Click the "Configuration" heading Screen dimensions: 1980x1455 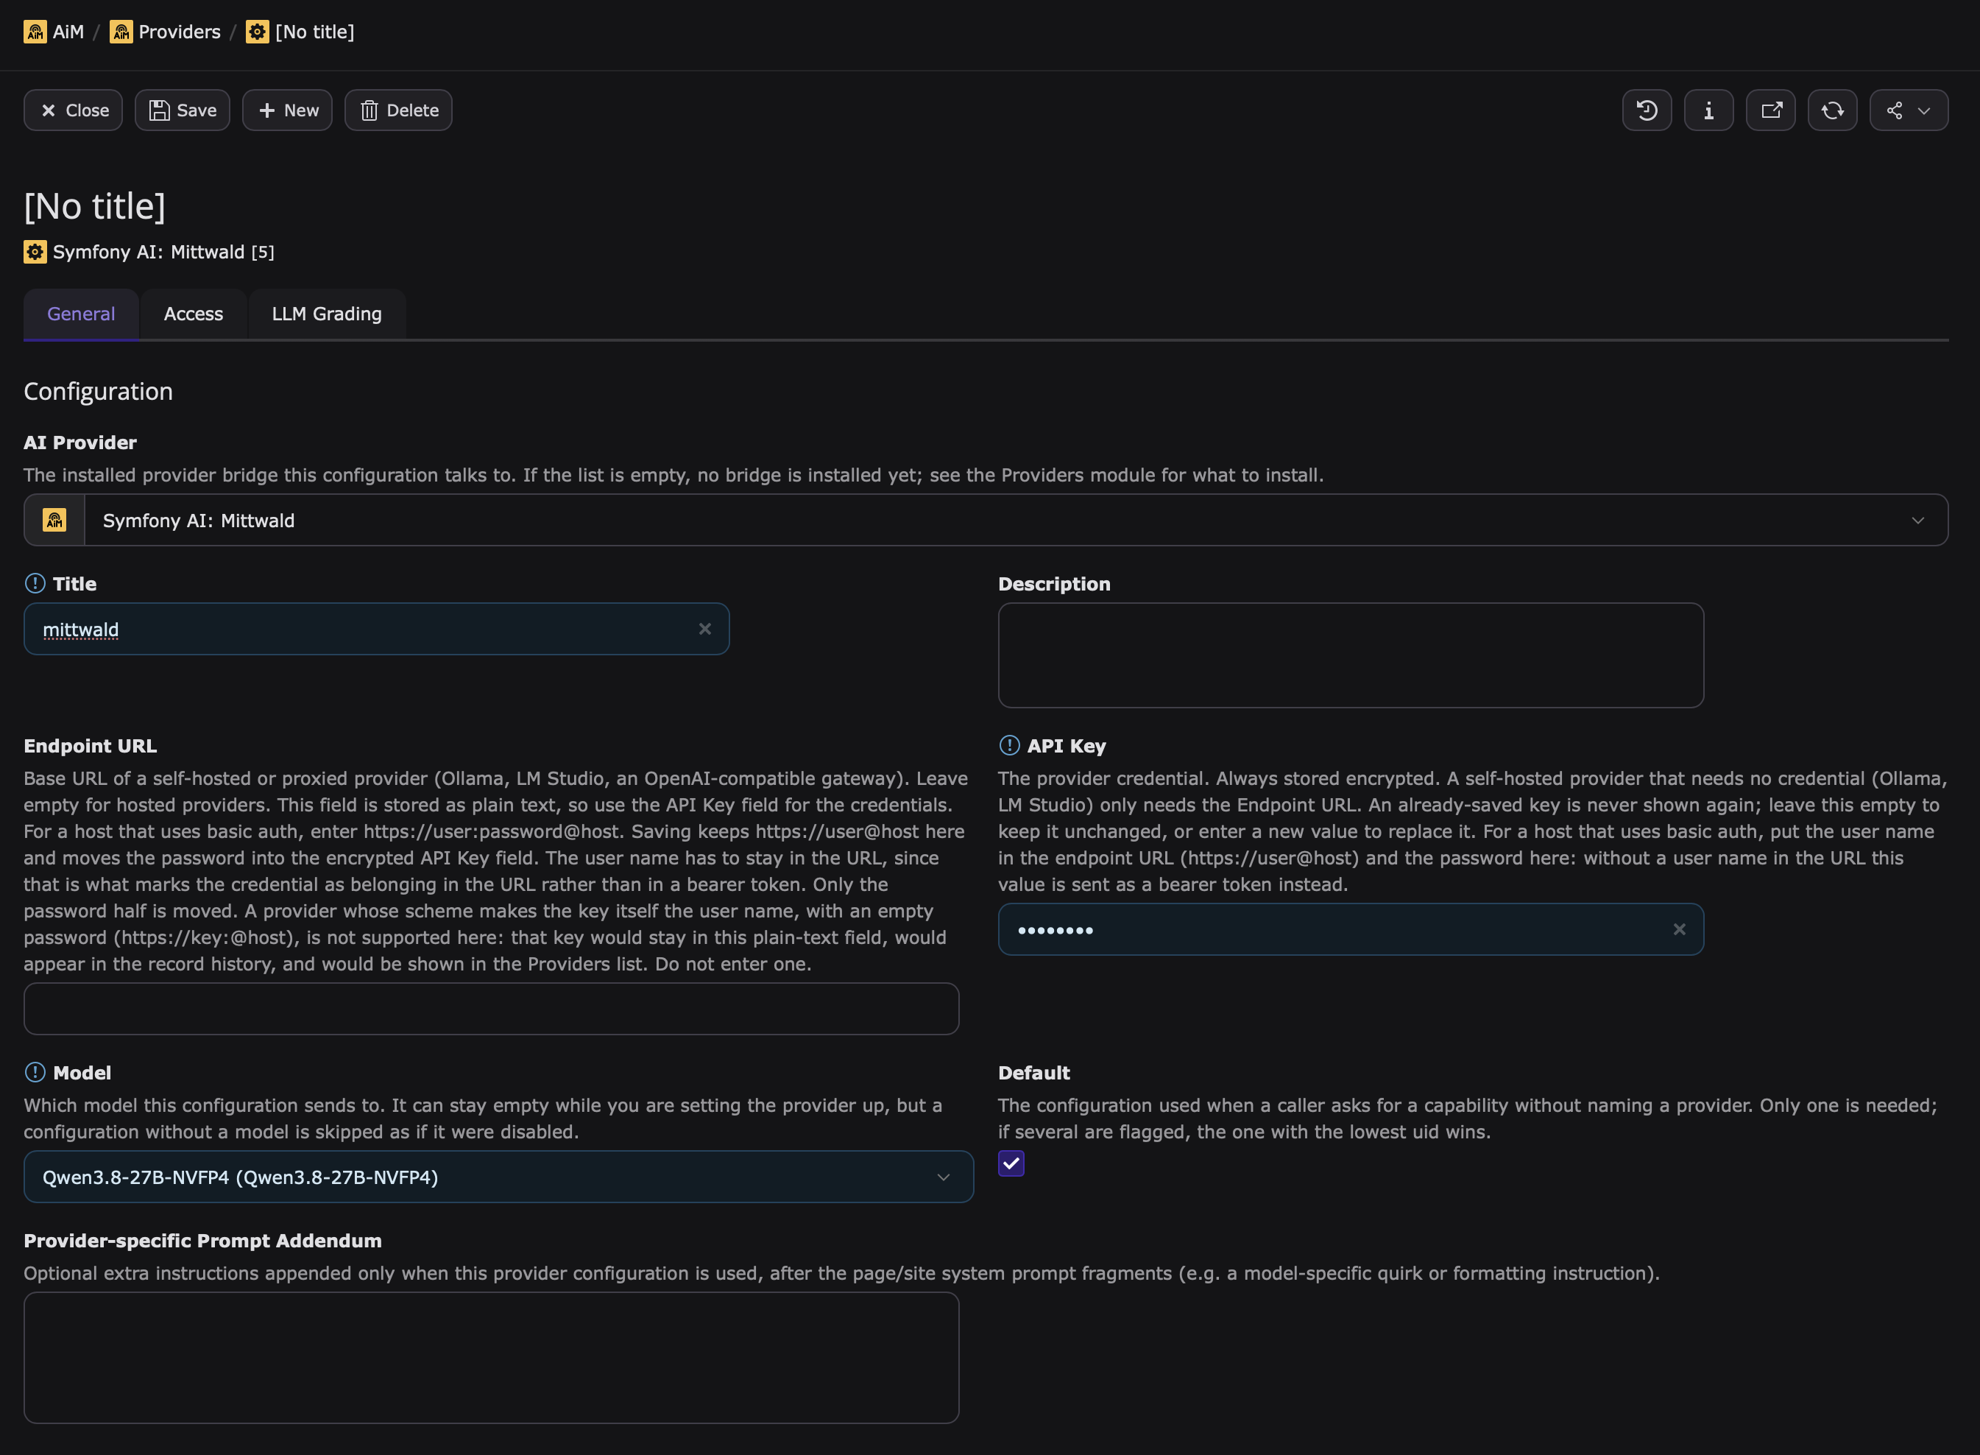click(98, 391)
